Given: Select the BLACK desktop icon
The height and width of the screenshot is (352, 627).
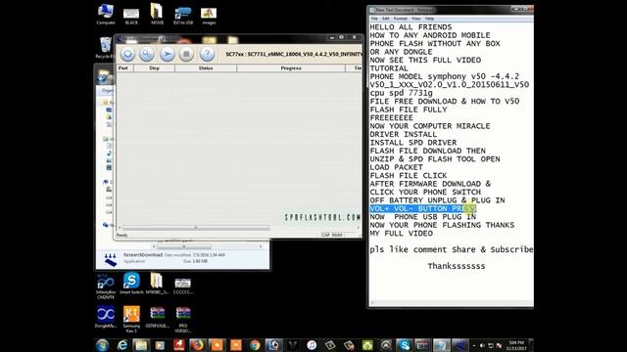Looking at the screenshot, I should pyautogui.click(x=131, y=16).
